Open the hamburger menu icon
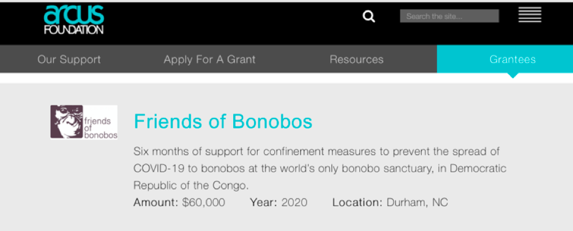 pyautogui.click(x=530, y=15)
